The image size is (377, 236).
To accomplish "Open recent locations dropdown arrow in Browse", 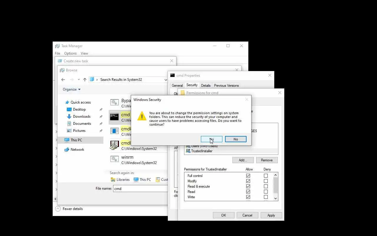I will [x=79, y=80].
